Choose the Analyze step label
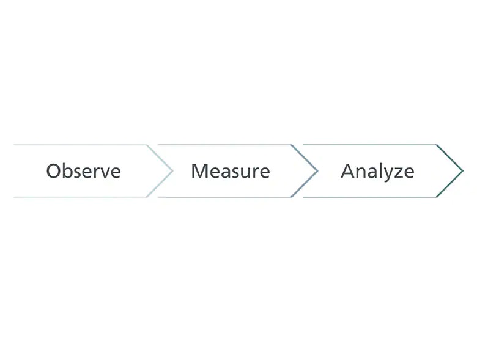Screen dimensions: 477x342 (377, 172)
